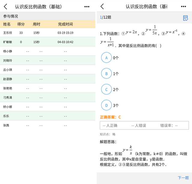Image resolution: width=192 pixels, height=184 pixels.
Task: Tap back arrow on left screen
Action: 5,7
